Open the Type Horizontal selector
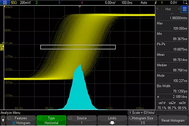This screenshot has height=126, width=189. point(51,120)
